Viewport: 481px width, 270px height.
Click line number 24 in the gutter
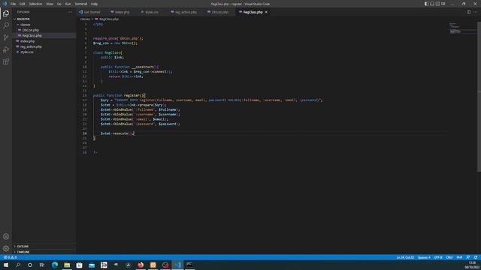(85, 133)
